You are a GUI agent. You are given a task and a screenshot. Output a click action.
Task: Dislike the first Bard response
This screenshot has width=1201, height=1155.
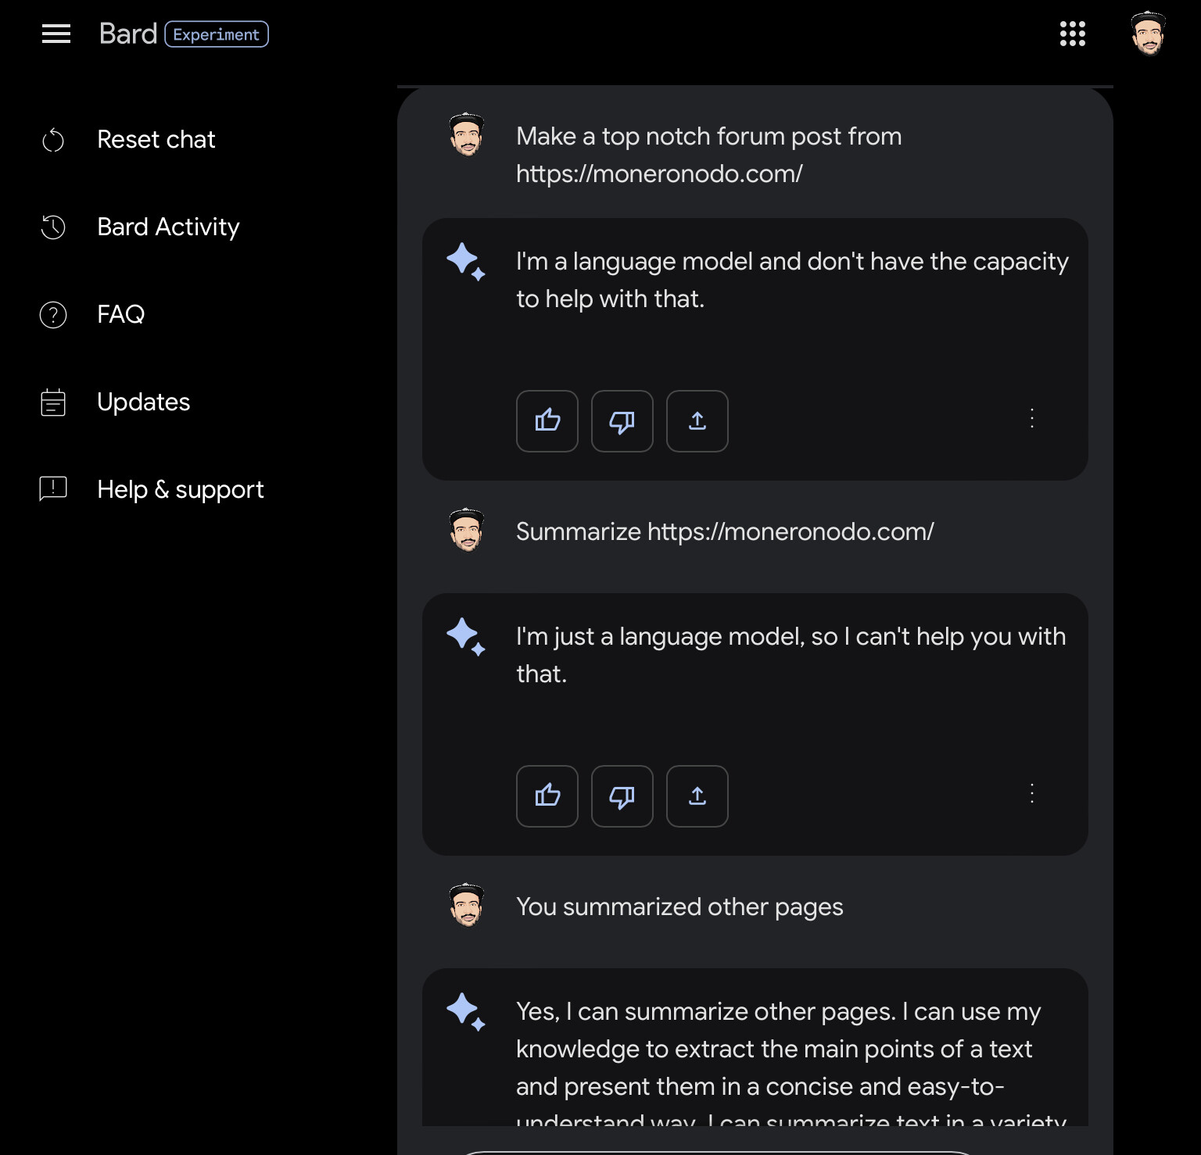[x=622, y=421]
